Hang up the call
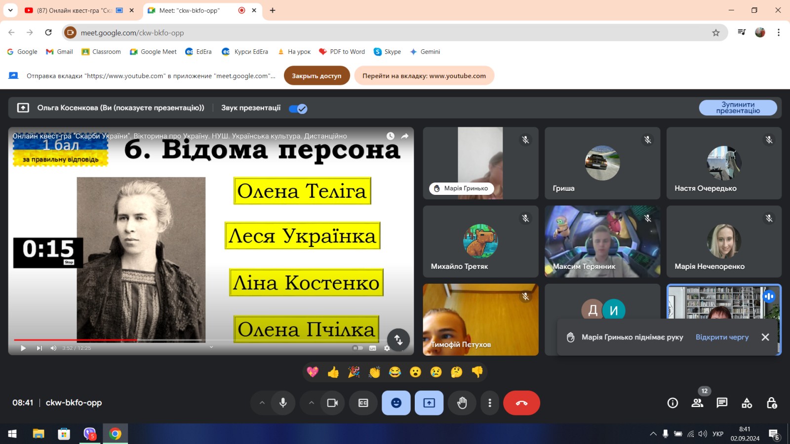 click(x=521, y=403)
